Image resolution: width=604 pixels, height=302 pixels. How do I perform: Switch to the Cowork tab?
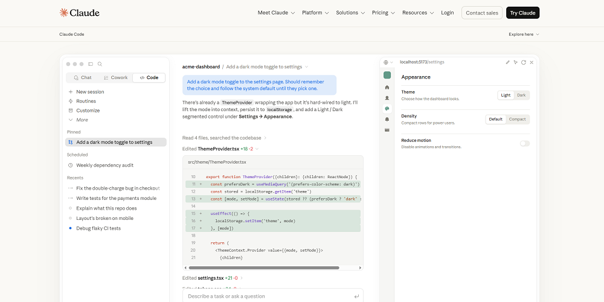tap(115, 78)
